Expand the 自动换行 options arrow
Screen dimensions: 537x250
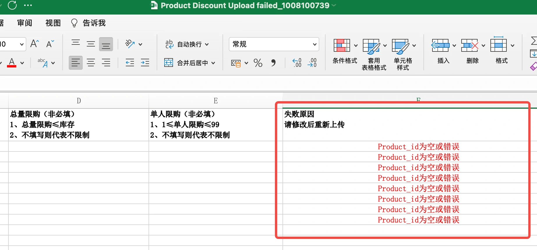(207, 44)
